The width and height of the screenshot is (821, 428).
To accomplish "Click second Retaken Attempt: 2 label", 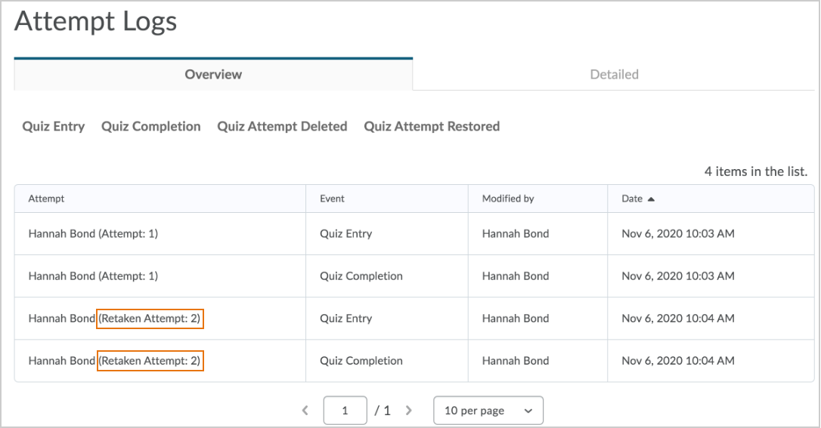I will 150,361.
